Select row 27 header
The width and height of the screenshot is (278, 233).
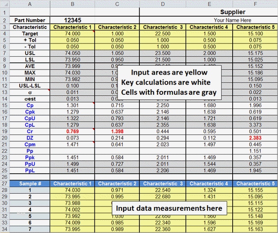tap(5, 183)
